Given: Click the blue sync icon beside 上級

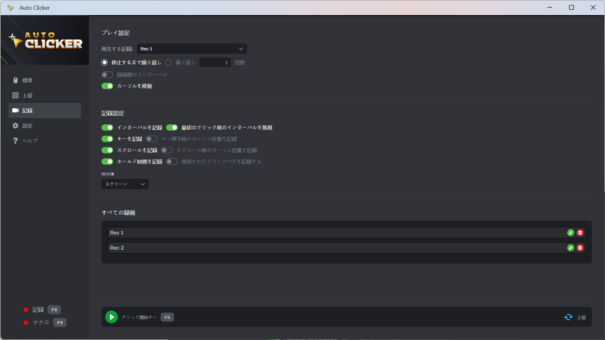Looking at the screenshot, I should 568,317.
